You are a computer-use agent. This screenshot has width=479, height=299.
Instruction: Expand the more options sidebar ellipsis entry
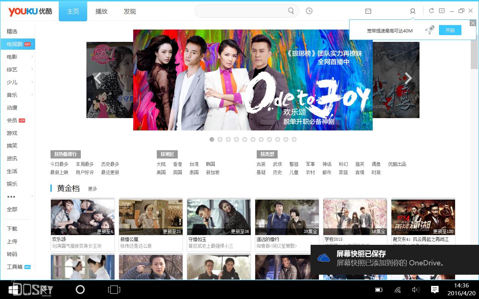11,196
